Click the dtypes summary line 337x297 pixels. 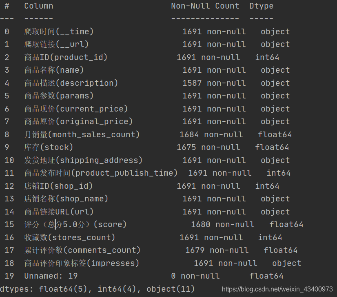(x=98, y=289)
